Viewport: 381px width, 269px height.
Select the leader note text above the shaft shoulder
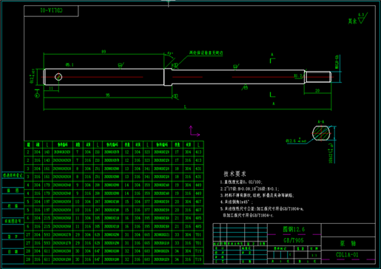[206, 52]
